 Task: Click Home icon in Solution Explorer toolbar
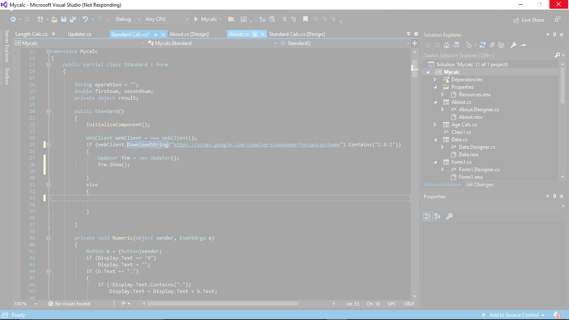(447, 45)
